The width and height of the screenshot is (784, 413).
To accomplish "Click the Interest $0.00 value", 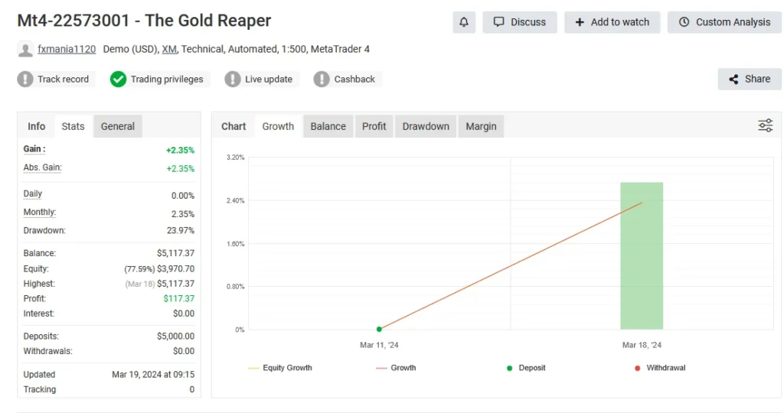I will click(x=184, y=314).
